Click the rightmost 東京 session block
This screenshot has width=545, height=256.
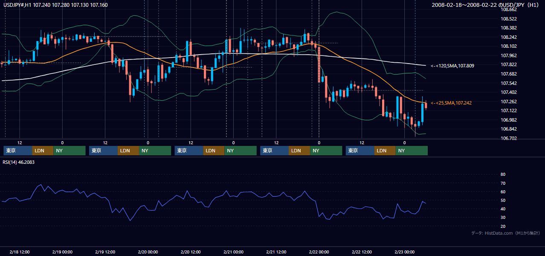click(360, 151)
